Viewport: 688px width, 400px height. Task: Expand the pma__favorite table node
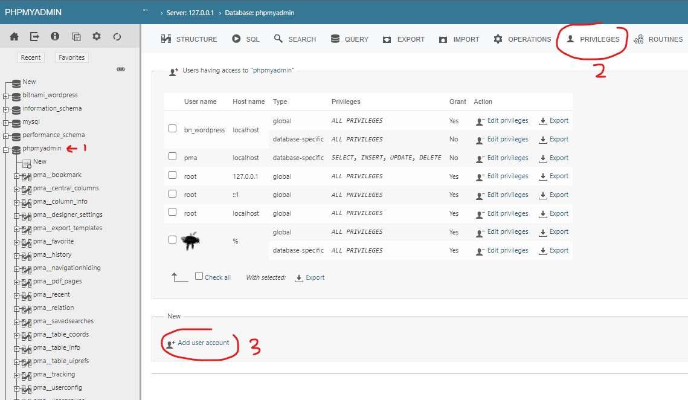tap(17, 242)
